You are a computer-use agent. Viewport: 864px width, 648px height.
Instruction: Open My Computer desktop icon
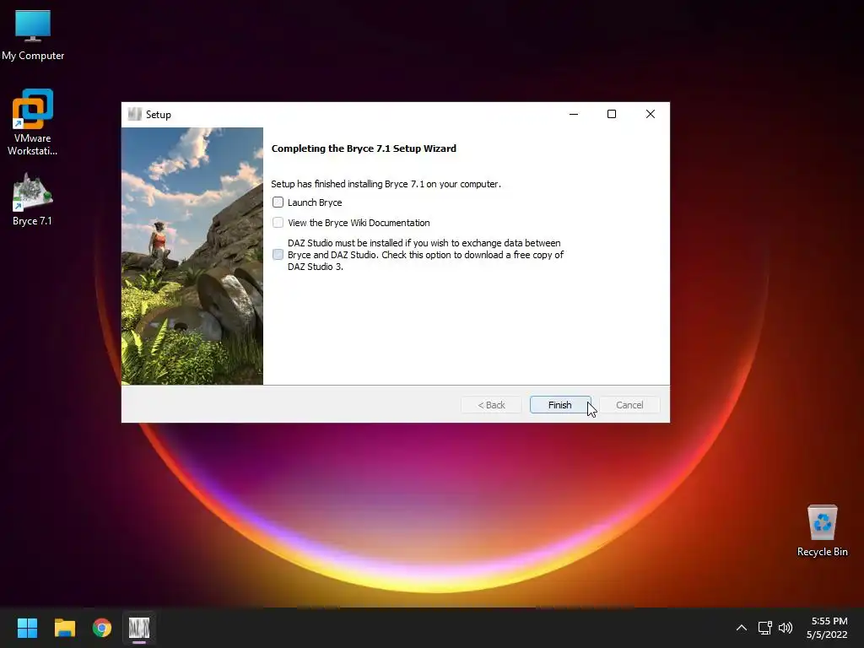(33, 35)
